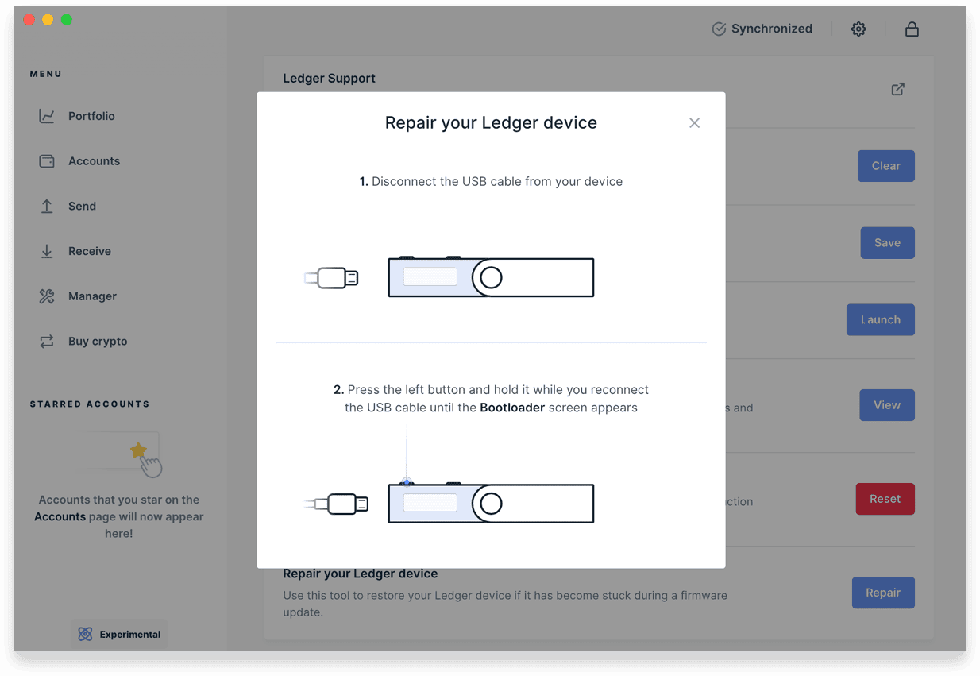980x676 pixels.
Task: Click the dialog title Repair your Ledger device
Action: tap(491, 122)
